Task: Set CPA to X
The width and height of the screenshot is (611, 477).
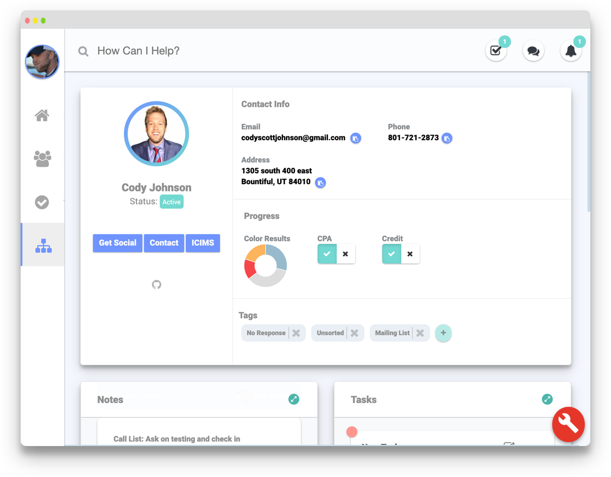Action: click(345, 254)
